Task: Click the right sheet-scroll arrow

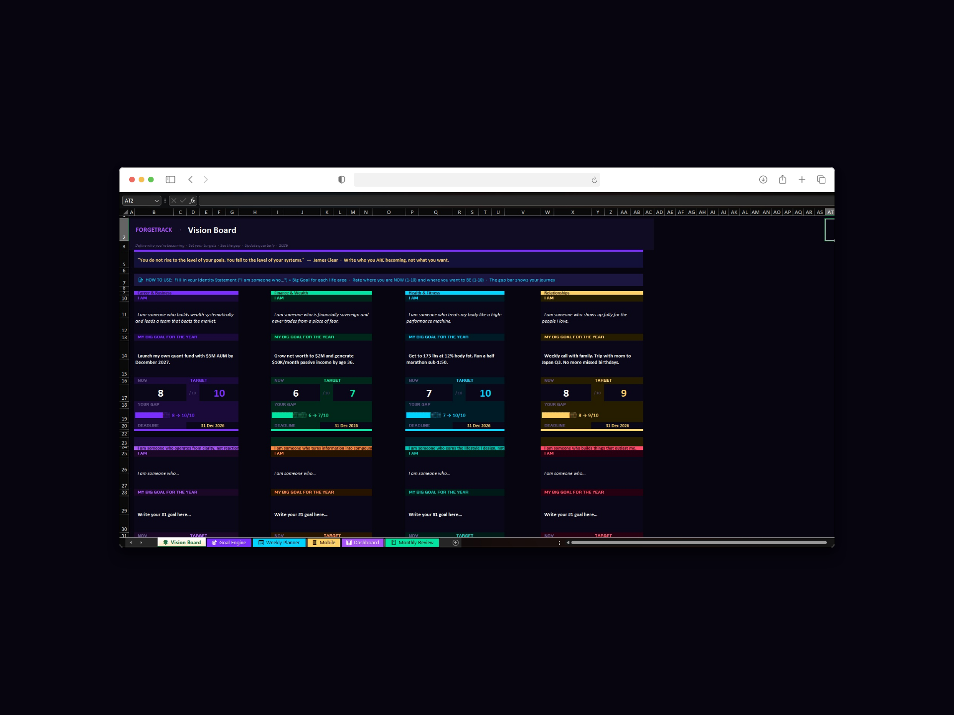Action: click(141, 543)
